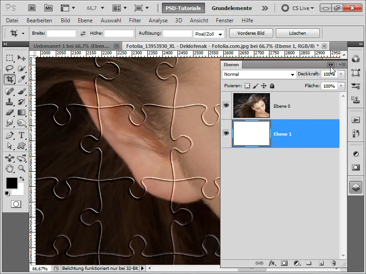Select the History Brush tool
This screenshot has width=366, height=274.
coord(22,102)
